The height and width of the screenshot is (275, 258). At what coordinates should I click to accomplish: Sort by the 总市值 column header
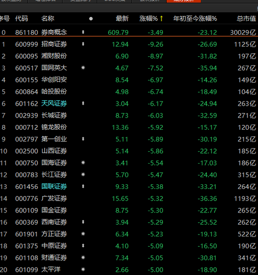click(x=246, y=18)
